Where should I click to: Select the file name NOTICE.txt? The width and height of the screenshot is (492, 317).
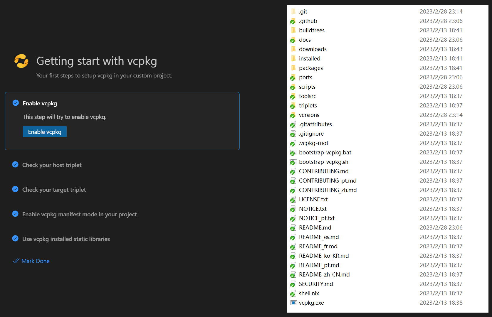(x=313, y=209)
